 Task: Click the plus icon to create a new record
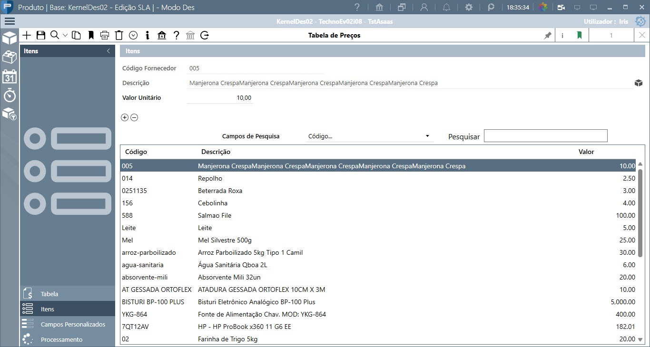27,35
